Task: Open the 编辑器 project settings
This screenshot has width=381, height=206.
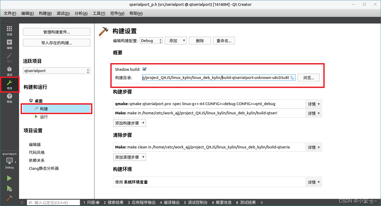Action: (35, 144)
